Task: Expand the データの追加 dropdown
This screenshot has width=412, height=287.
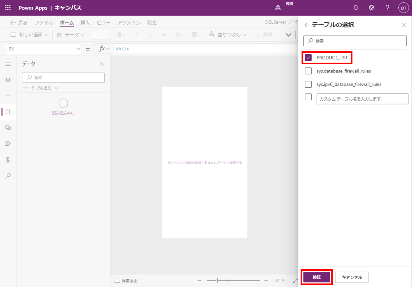Action: point(56,88)
